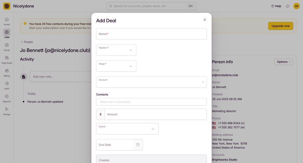The height and width of the screenshot is (163, 303).
Task: Open the Billing sidebar icon
Action: coord(7,71)
